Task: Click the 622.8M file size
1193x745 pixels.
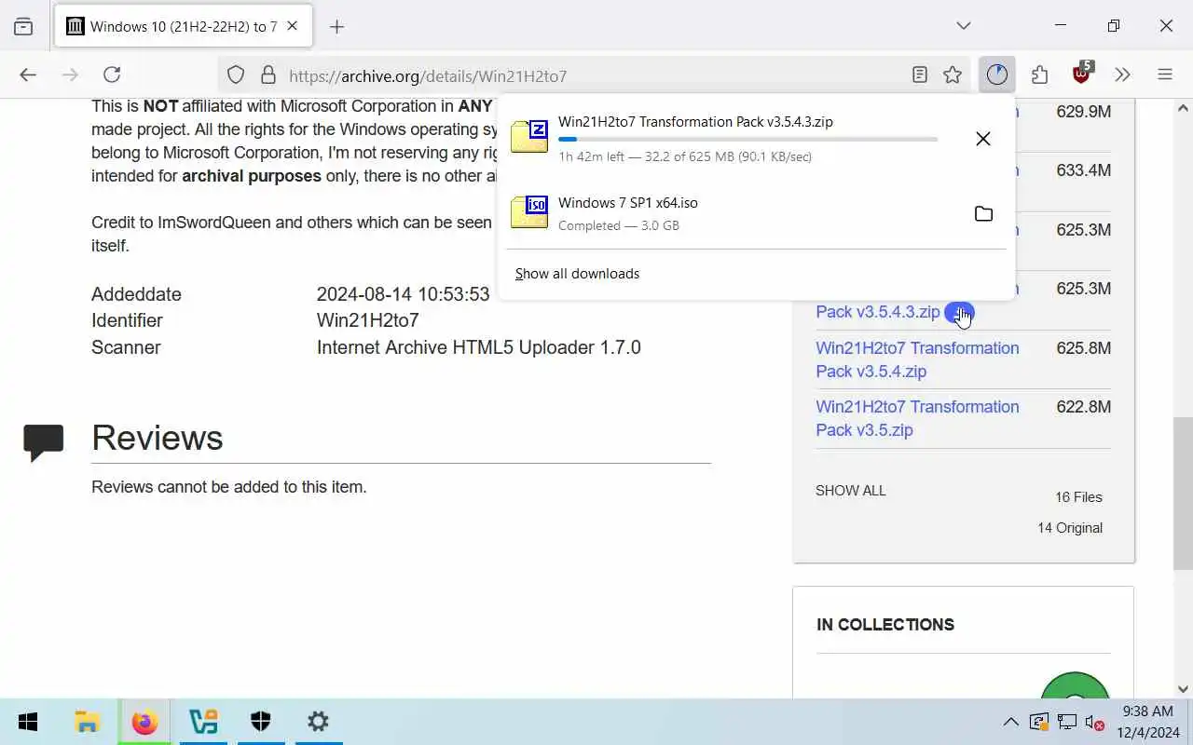Action: 1083,407
